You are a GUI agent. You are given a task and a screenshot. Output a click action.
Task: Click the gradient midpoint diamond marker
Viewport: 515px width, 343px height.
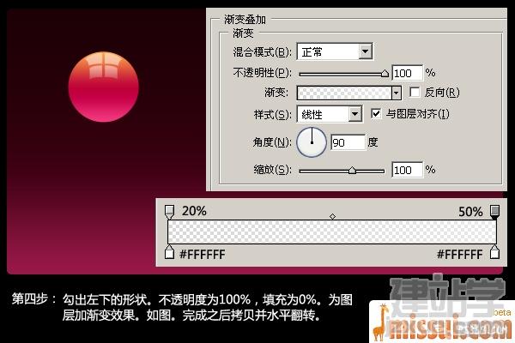click(x=332, y=216)
